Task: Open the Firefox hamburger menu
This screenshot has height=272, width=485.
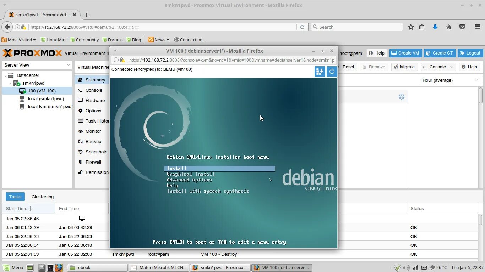Action: [478, 27]
